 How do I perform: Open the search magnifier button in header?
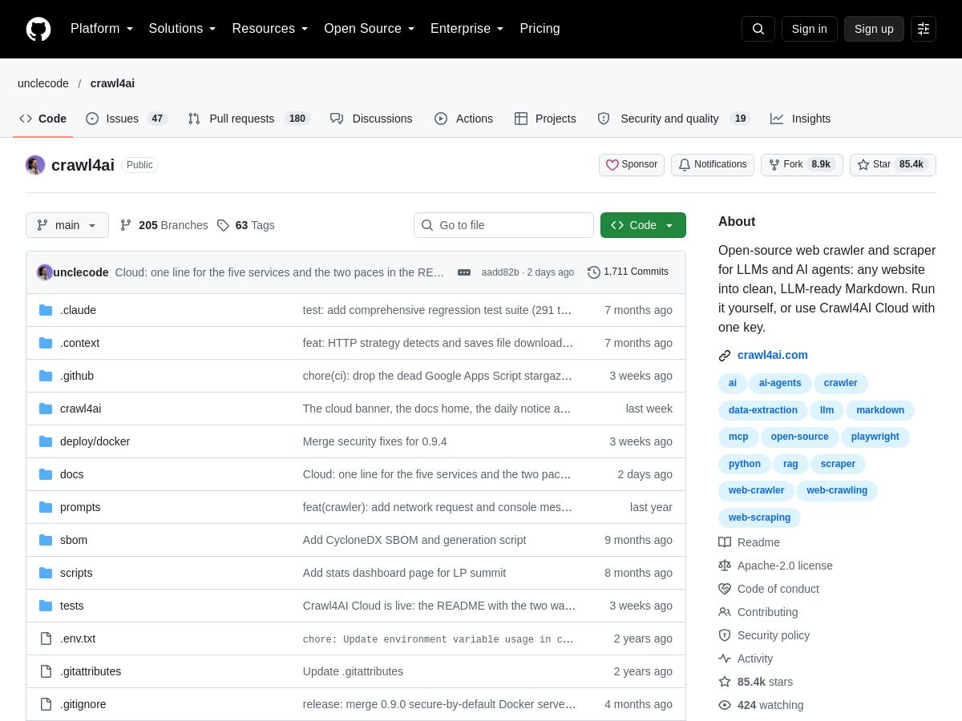(758, 29)
